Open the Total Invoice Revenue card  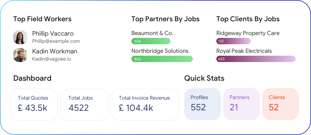click(x=145, y=104)
